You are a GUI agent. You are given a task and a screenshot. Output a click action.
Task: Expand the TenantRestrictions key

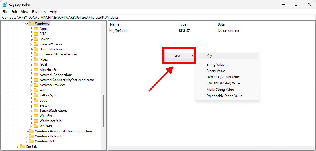[31, 111]
